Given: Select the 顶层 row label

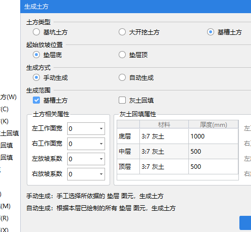Looking at the screenshot, I should click(x=128, y=167).
